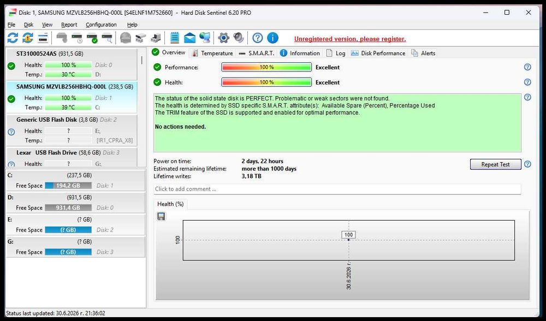Open the Disk menu
Image resolution: width=546 pixels, height=321 pixels.
[x=28, y=25]
